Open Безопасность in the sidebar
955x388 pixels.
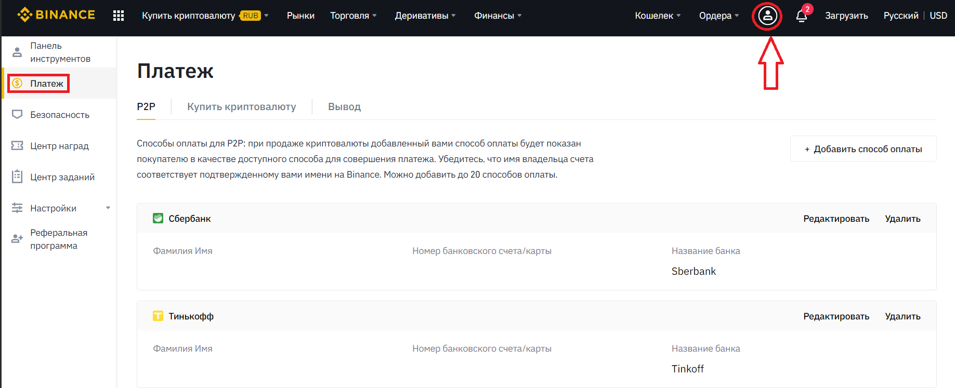59,114
